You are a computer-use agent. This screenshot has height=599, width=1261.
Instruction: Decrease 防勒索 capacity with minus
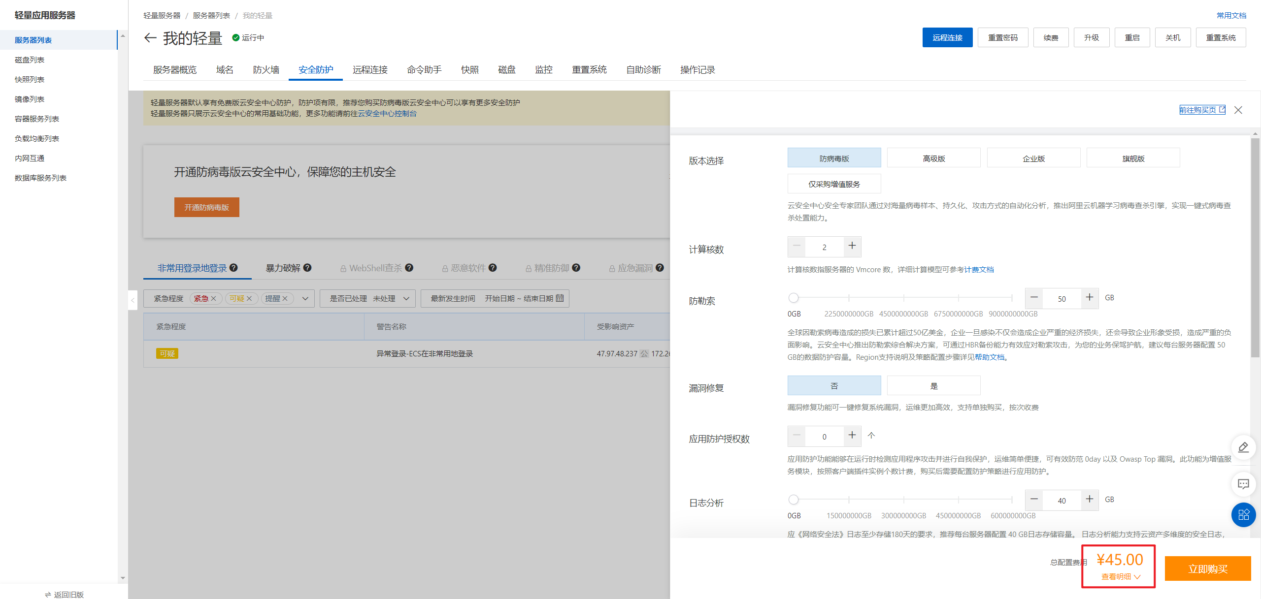click(x=1034, y=298)
